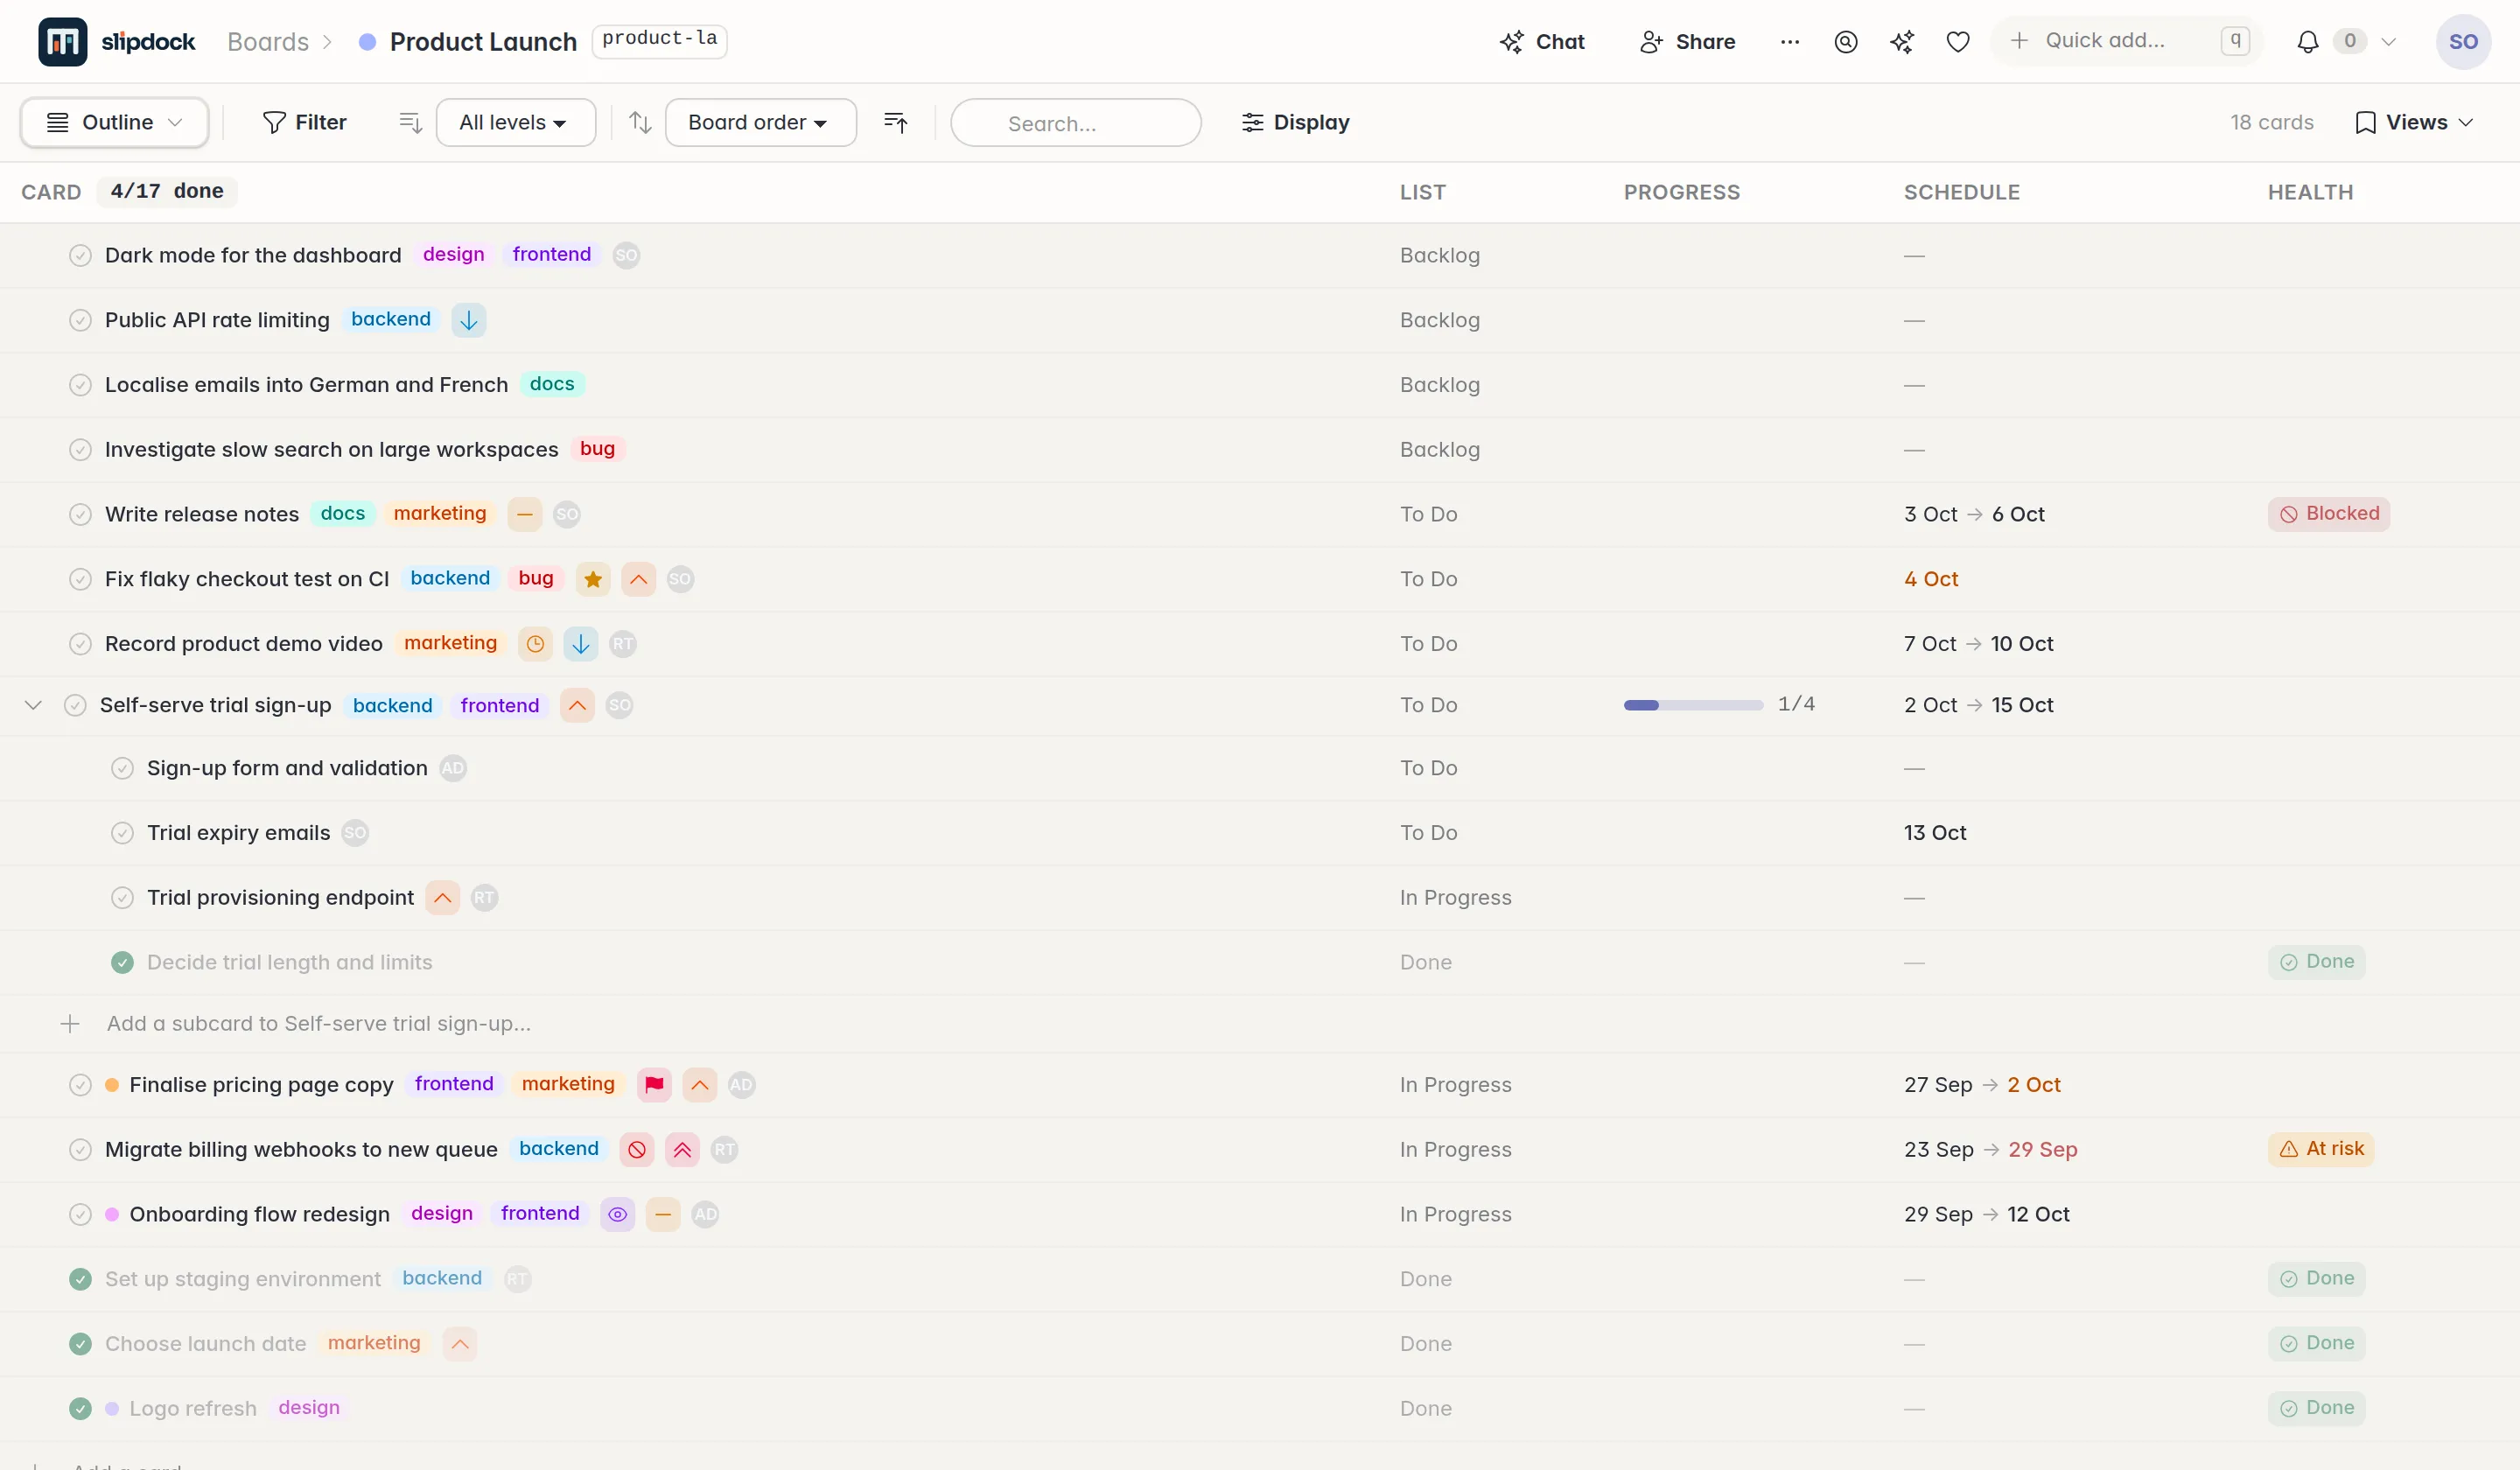Image resolution: width=2520 pixels, height=1470 pixels.
Task: Go to Boards breadcrumb
Action: pyautogui.click(x=268, y=42)
